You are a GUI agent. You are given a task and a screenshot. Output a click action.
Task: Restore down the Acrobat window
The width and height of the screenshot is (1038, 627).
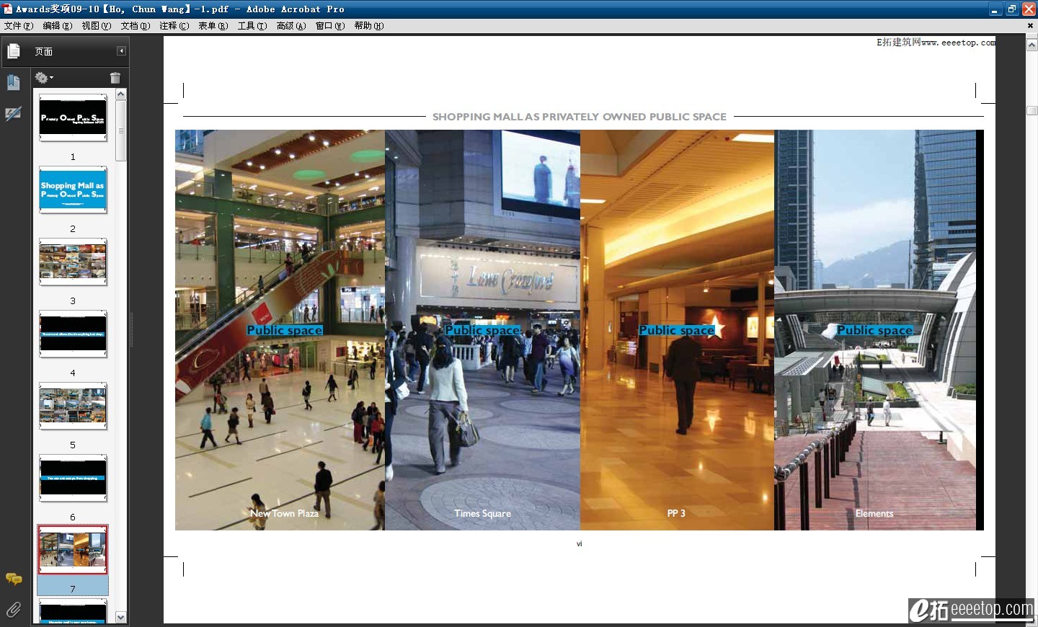pos(1012,9)
